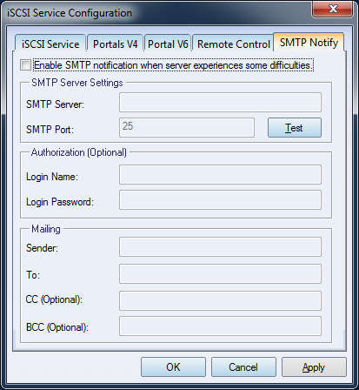The image size is (359, 390).
Task: Click the 'SMTP Server Settings' group label
Action: (77, 83)
